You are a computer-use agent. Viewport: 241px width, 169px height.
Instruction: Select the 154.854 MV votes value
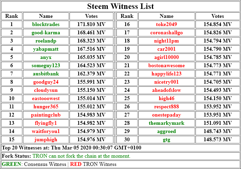(x=218, y=24)
